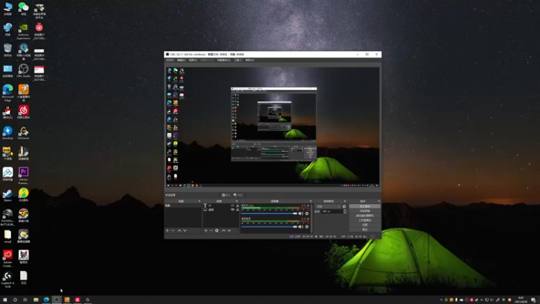Open Microsoft Edge desktop shortcut

[7, 93]
